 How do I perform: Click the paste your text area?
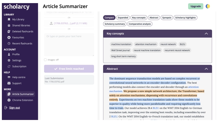click(69, 45)
